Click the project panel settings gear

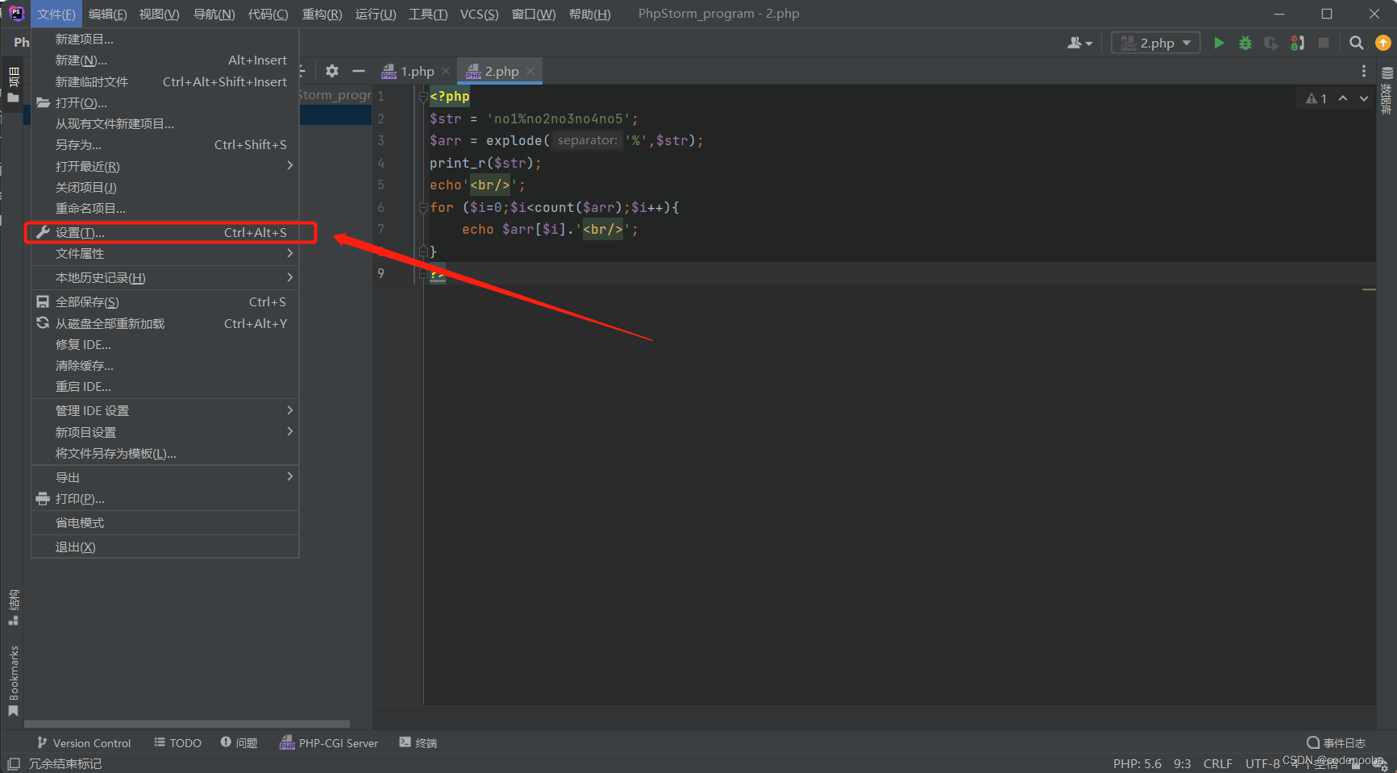pos(332,71)
